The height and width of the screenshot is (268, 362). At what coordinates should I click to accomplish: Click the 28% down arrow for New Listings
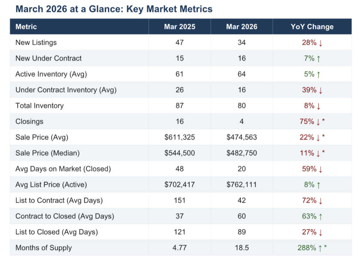[x=321, y=43]
